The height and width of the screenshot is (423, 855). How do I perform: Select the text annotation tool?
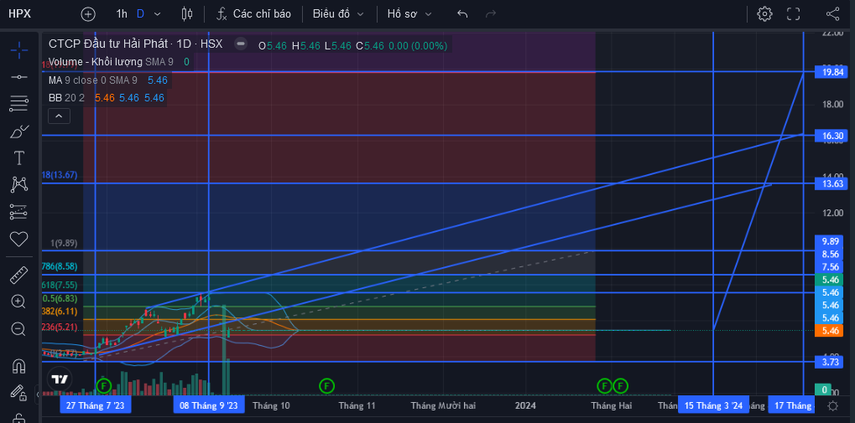(x=19, y=157)
